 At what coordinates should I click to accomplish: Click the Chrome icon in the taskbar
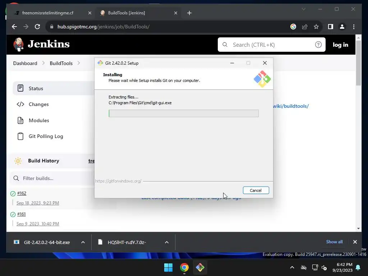(x=184, y=267)
